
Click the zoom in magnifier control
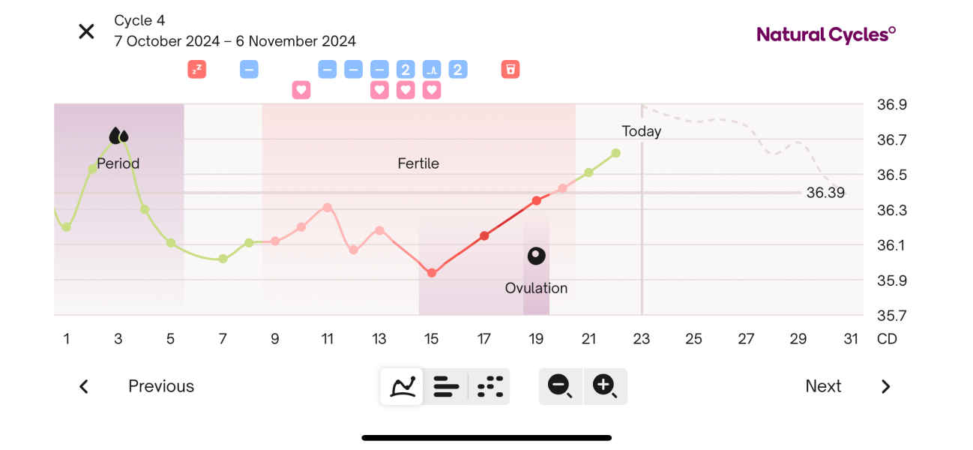tap(605, 386)
